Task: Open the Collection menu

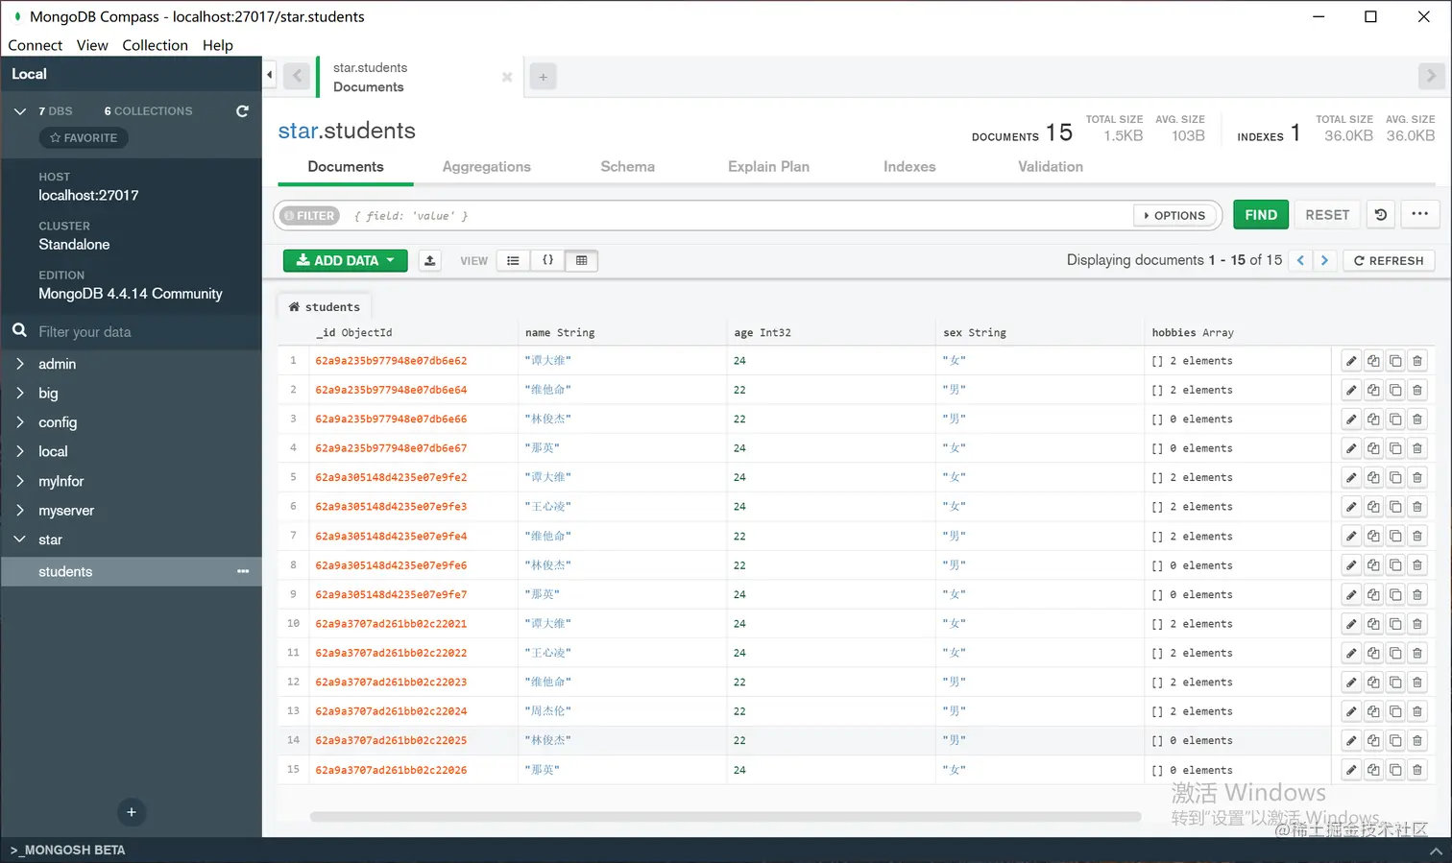Action: pos(155,45)
